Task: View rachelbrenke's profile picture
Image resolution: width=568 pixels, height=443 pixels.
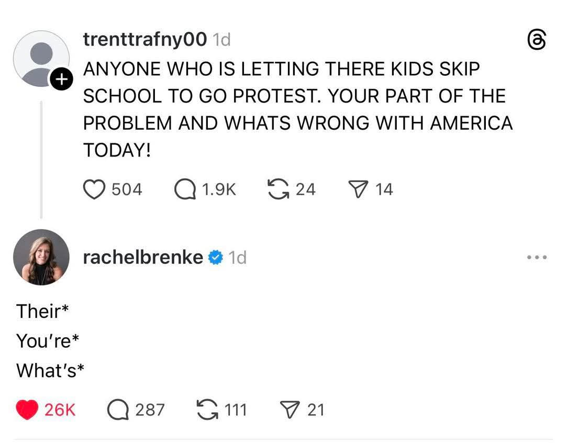Action: click(x=41, y=257)
